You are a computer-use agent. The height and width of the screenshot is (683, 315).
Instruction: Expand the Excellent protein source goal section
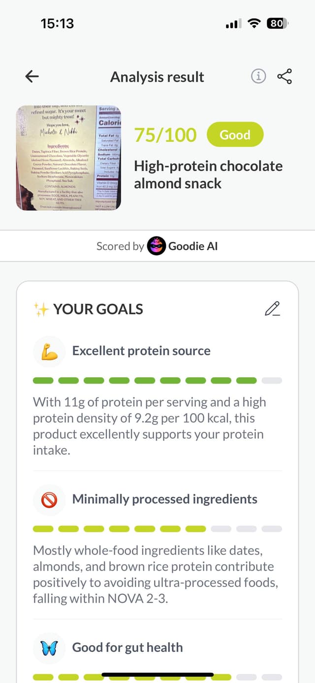[142, 351]
